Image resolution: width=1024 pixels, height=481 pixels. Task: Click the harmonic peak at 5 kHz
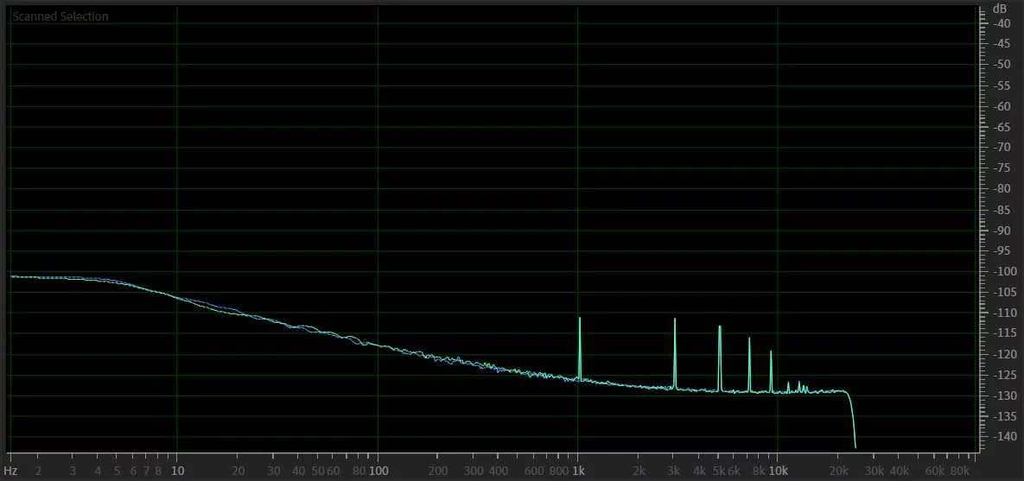720,358
